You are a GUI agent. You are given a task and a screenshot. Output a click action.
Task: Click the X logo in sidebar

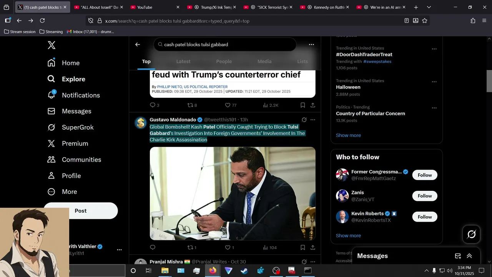pyautogui.click(x=52, y=45)
